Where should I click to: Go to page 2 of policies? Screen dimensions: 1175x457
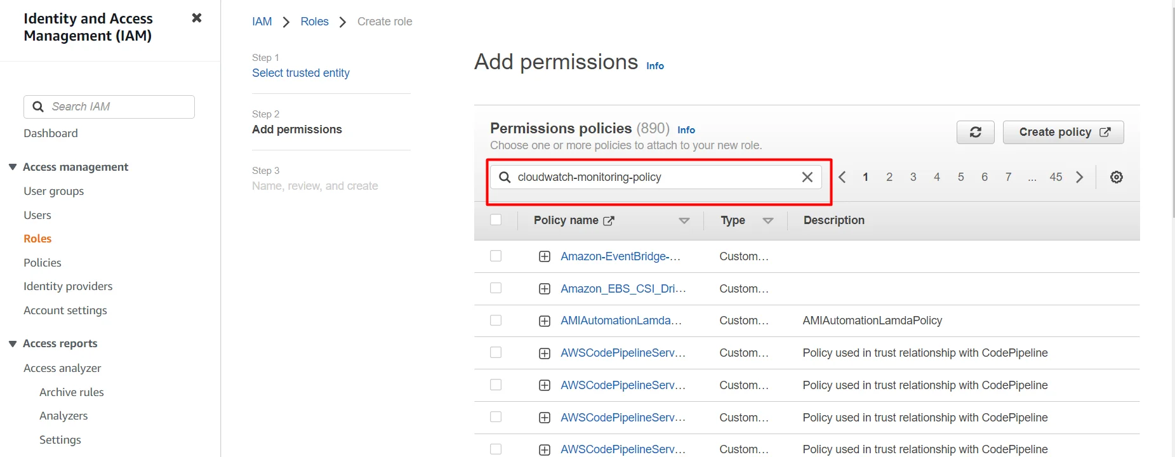(x=889, y=177)
